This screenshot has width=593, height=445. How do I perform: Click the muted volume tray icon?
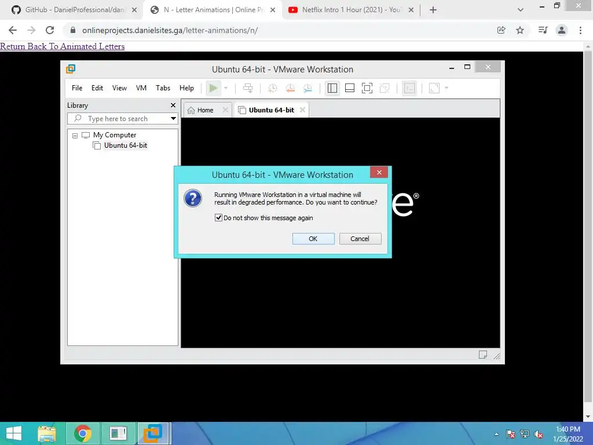point(539,435)
